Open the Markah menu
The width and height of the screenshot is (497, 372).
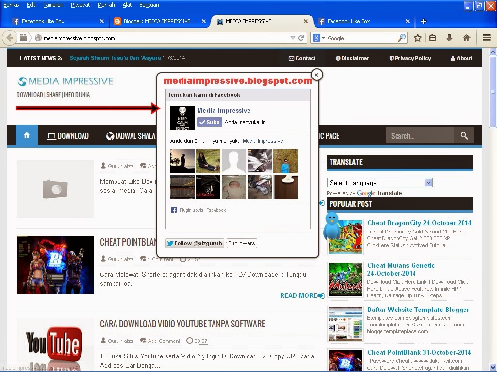coord(106,5)
